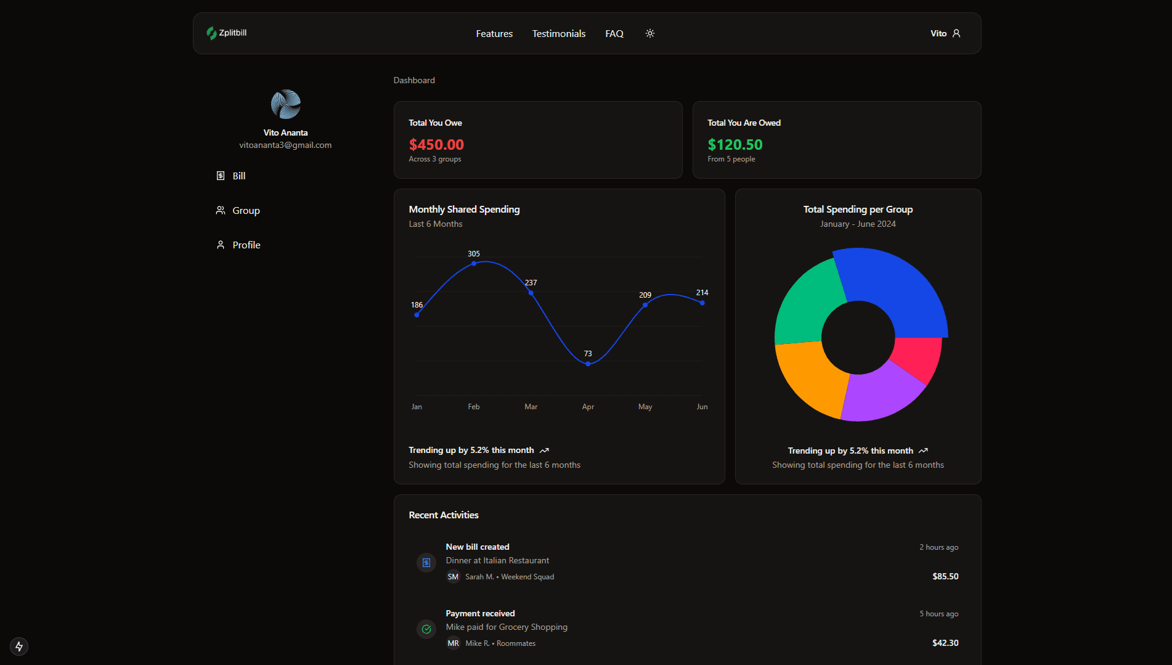Click the green checkmark on Payment received
The image size is (1172, 665).
(x=426, y=629)
